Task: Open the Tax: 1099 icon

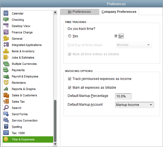Action: tap(6, 133)
